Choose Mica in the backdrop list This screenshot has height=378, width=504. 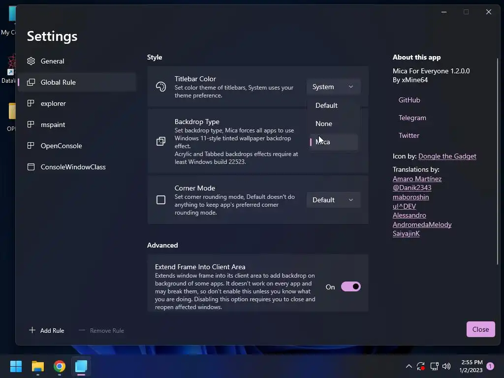tap(334, 142)
